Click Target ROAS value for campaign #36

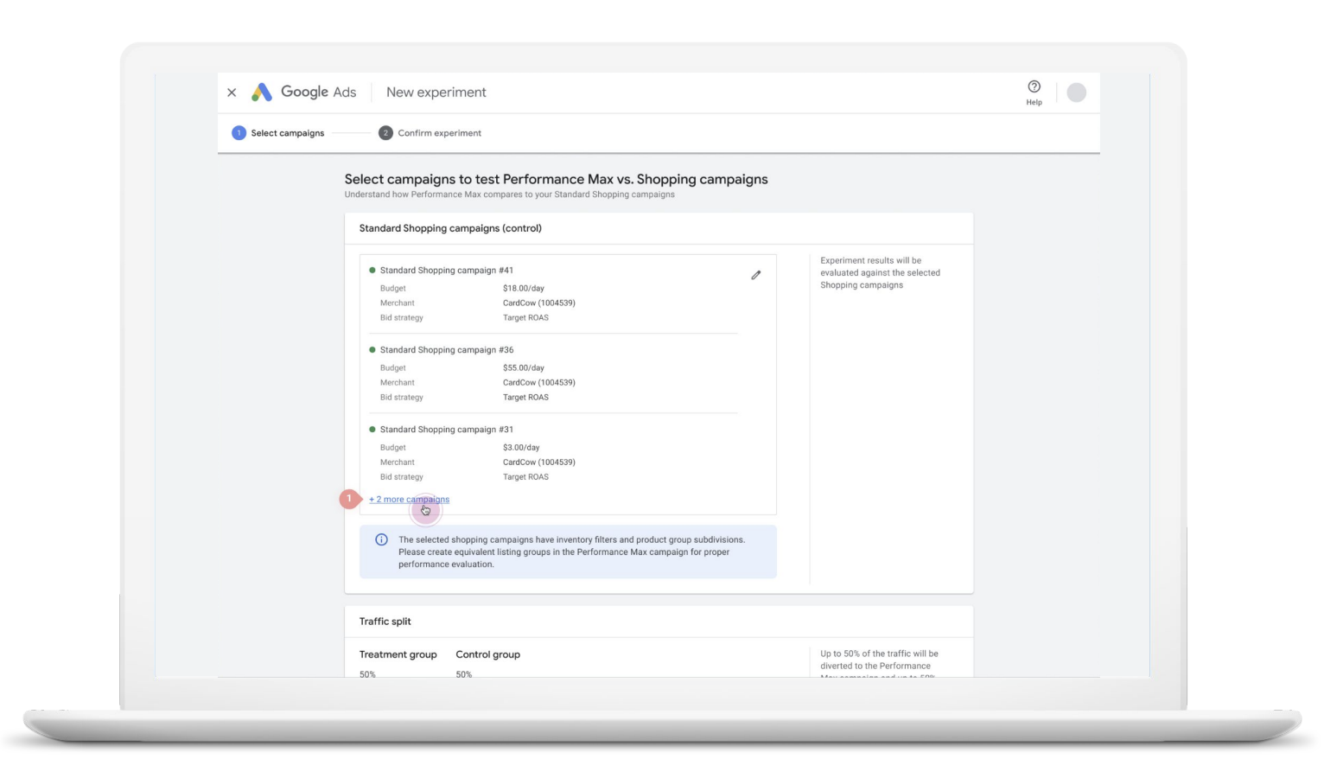tap(525, 398)
